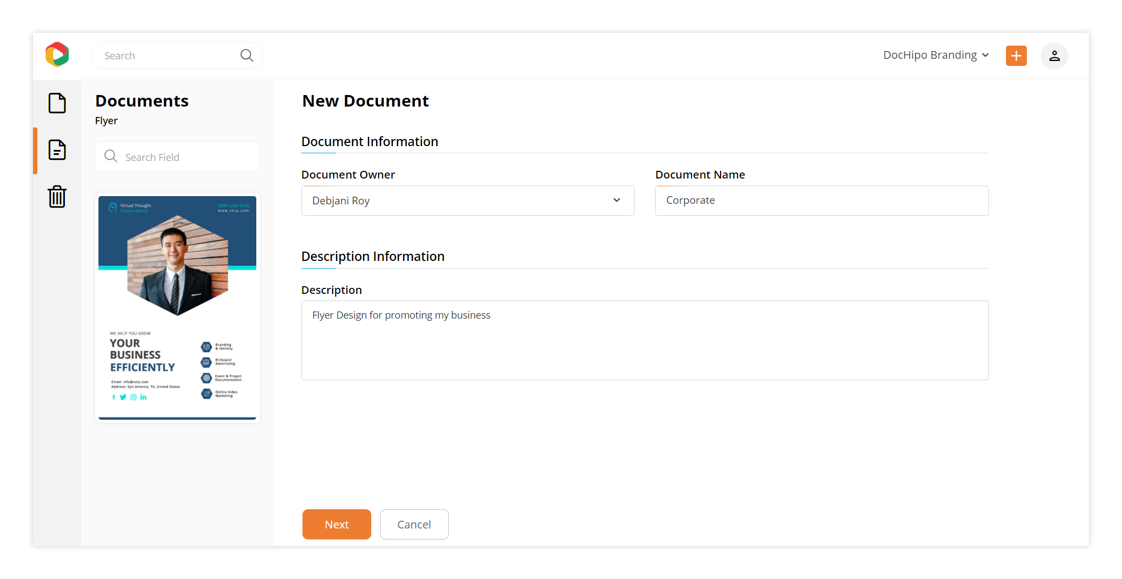Screen dimensions: 1122x579
Task: Click the orange plus create button
Action: (x=1016, y=55)
